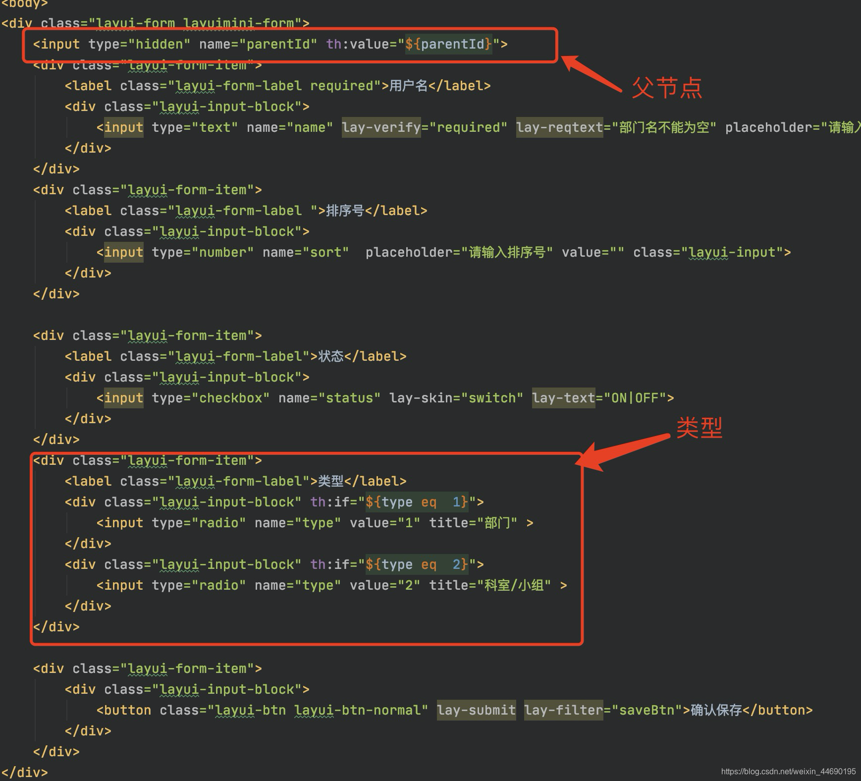
Task: Click the label text 用户名
Action: pos(409,86)
